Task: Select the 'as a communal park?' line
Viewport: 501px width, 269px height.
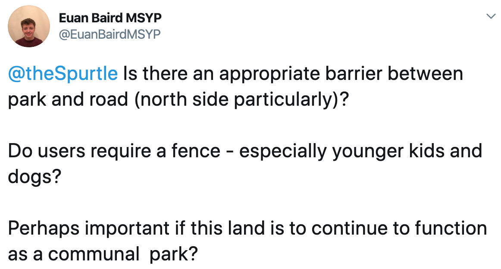Action: click(103, 254)
